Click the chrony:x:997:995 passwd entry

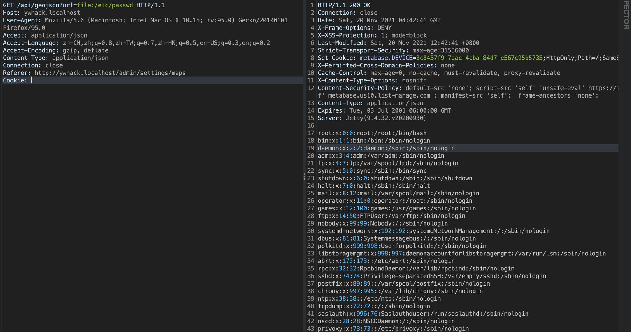coord(400,291)
